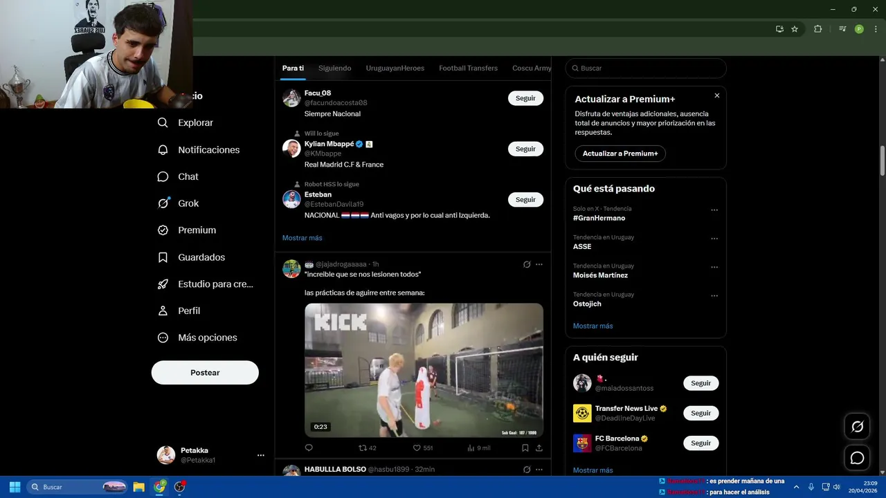This screenshot has height=498, width=886.
Task: Open Más opciones circle-dots item
Action: point(197,338)
